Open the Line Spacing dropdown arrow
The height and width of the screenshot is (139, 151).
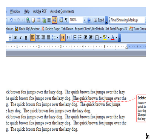(x=57, y=37)
